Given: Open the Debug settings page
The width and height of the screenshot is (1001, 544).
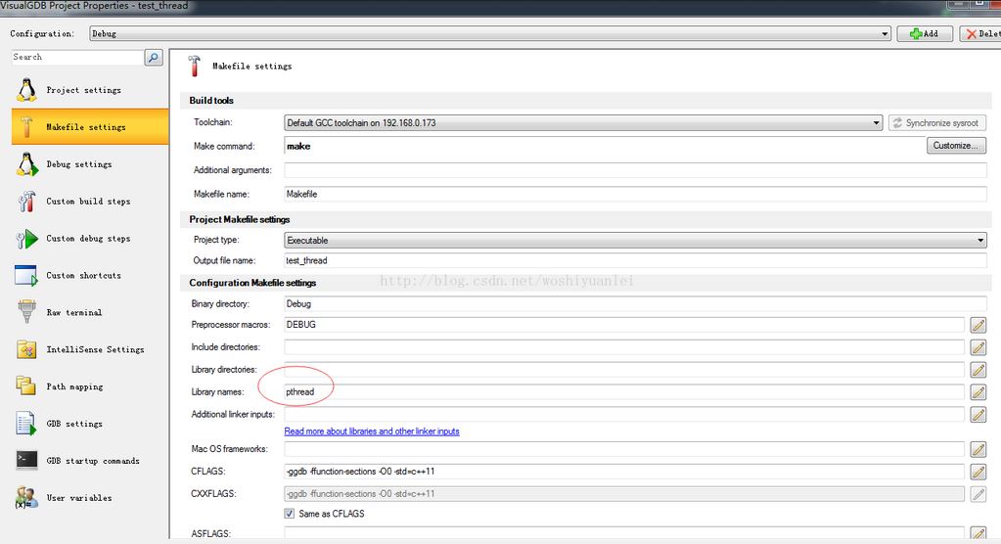Looking at the screenshot, I should (x=78, y=164).
